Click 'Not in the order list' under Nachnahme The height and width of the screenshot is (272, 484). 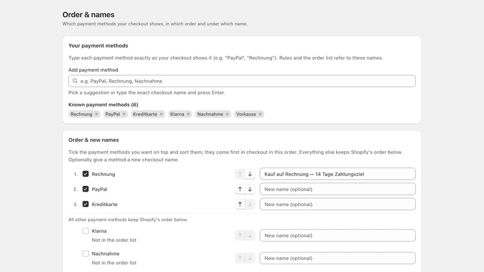(114, 263)
